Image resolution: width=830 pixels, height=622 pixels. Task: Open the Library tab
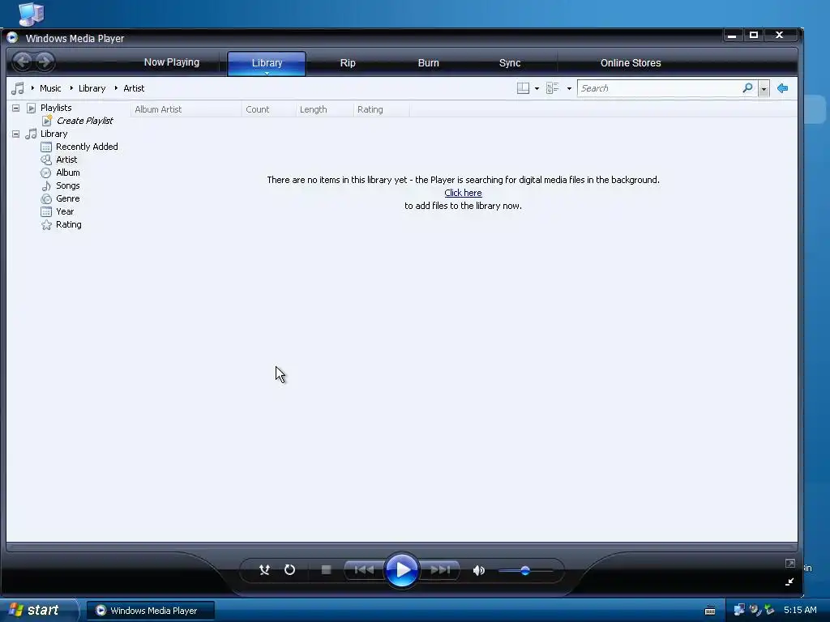coord(267,63)
